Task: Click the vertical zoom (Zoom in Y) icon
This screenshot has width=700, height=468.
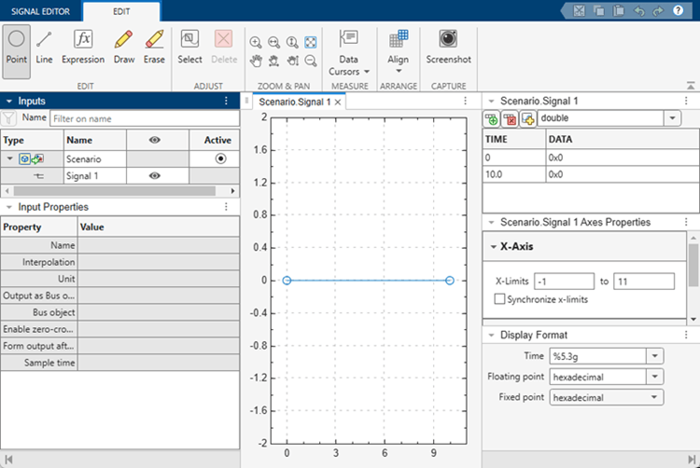Action: 292,42
